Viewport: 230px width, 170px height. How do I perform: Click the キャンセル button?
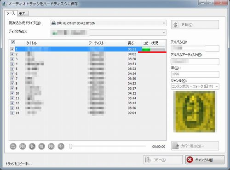pos(205,160)
